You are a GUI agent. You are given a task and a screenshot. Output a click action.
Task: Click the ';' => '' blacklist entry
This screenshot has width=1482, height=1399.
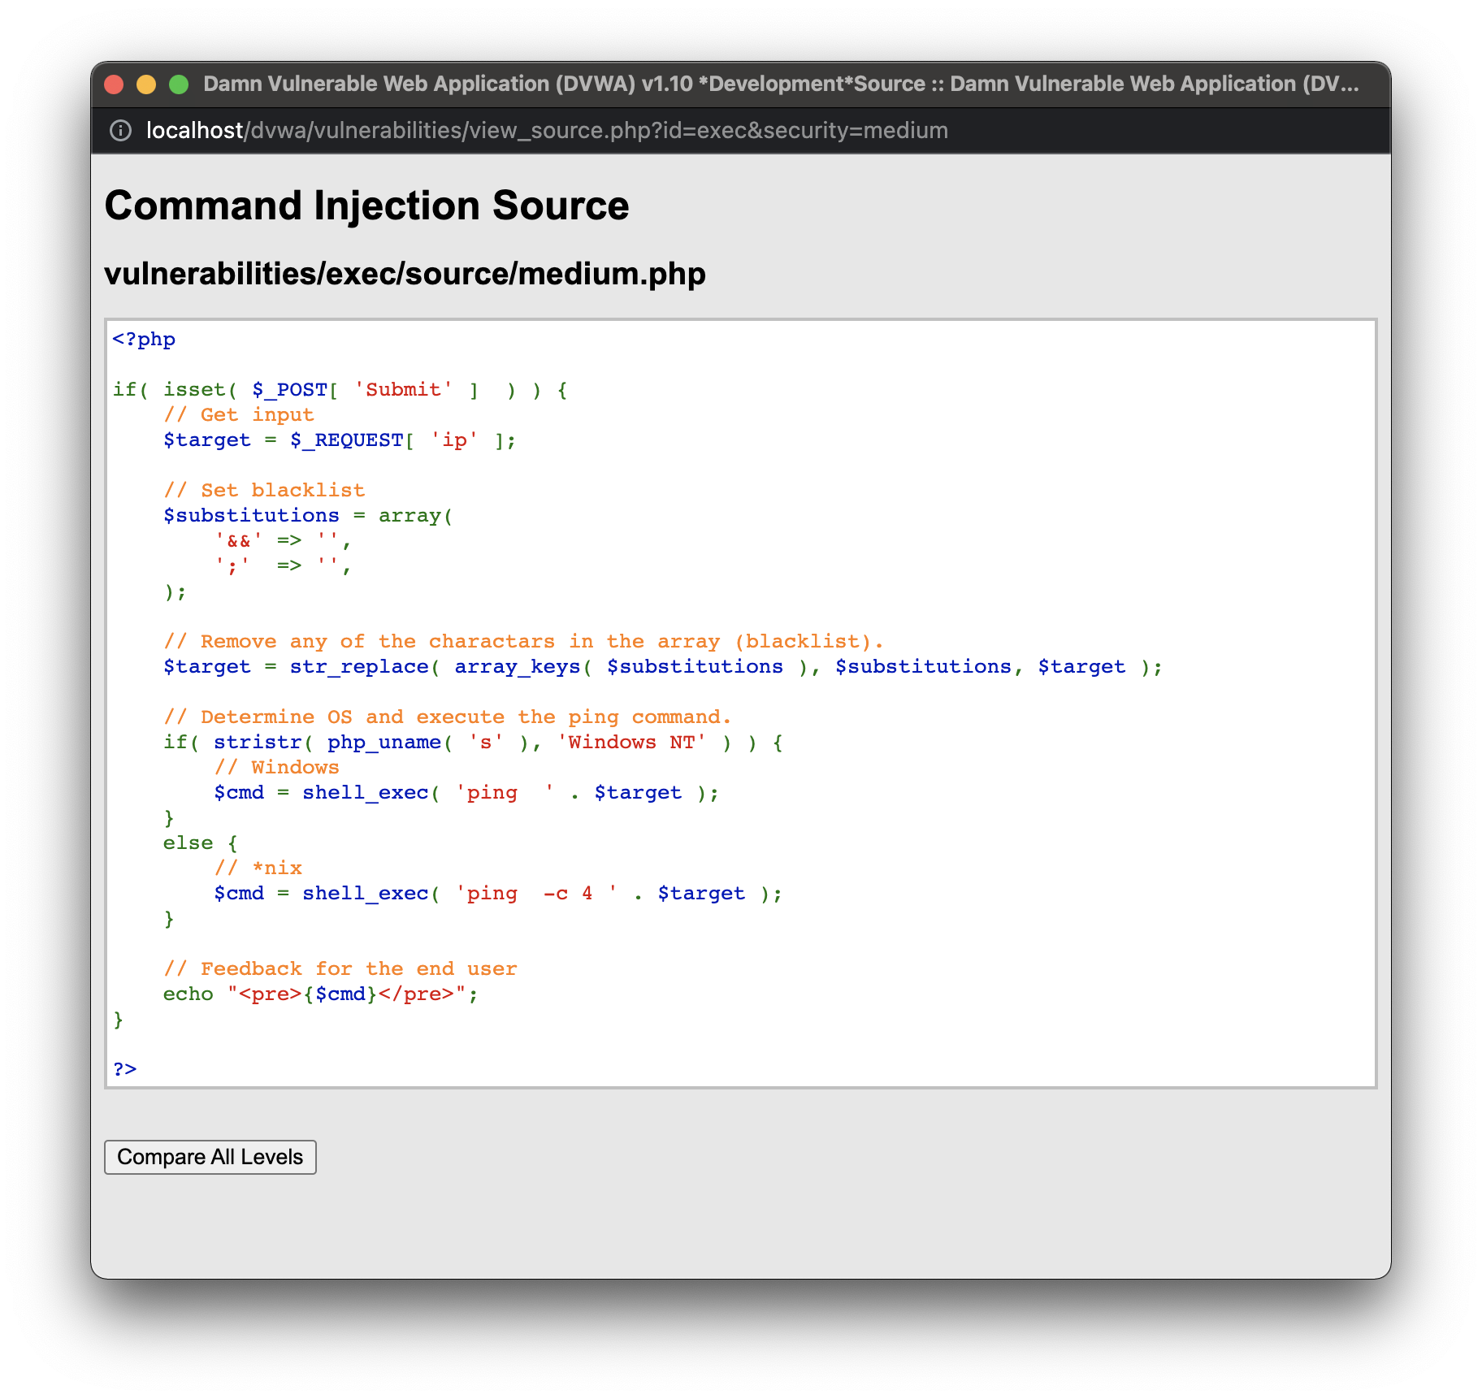283,566
